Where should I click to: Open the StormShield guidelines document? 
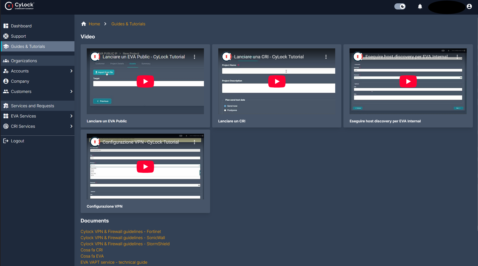125,244
